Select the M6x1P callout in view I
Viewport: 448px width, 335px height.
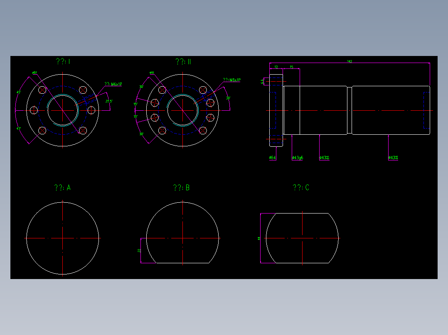(x=113, y=84)
